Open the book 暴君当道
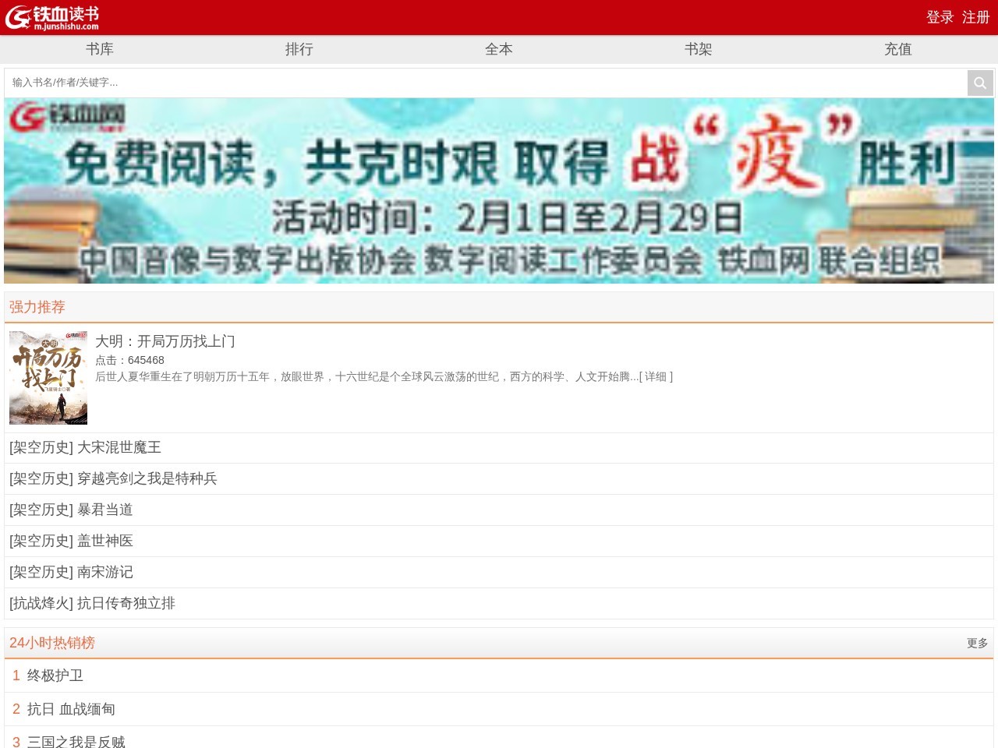 click(105, 510)
